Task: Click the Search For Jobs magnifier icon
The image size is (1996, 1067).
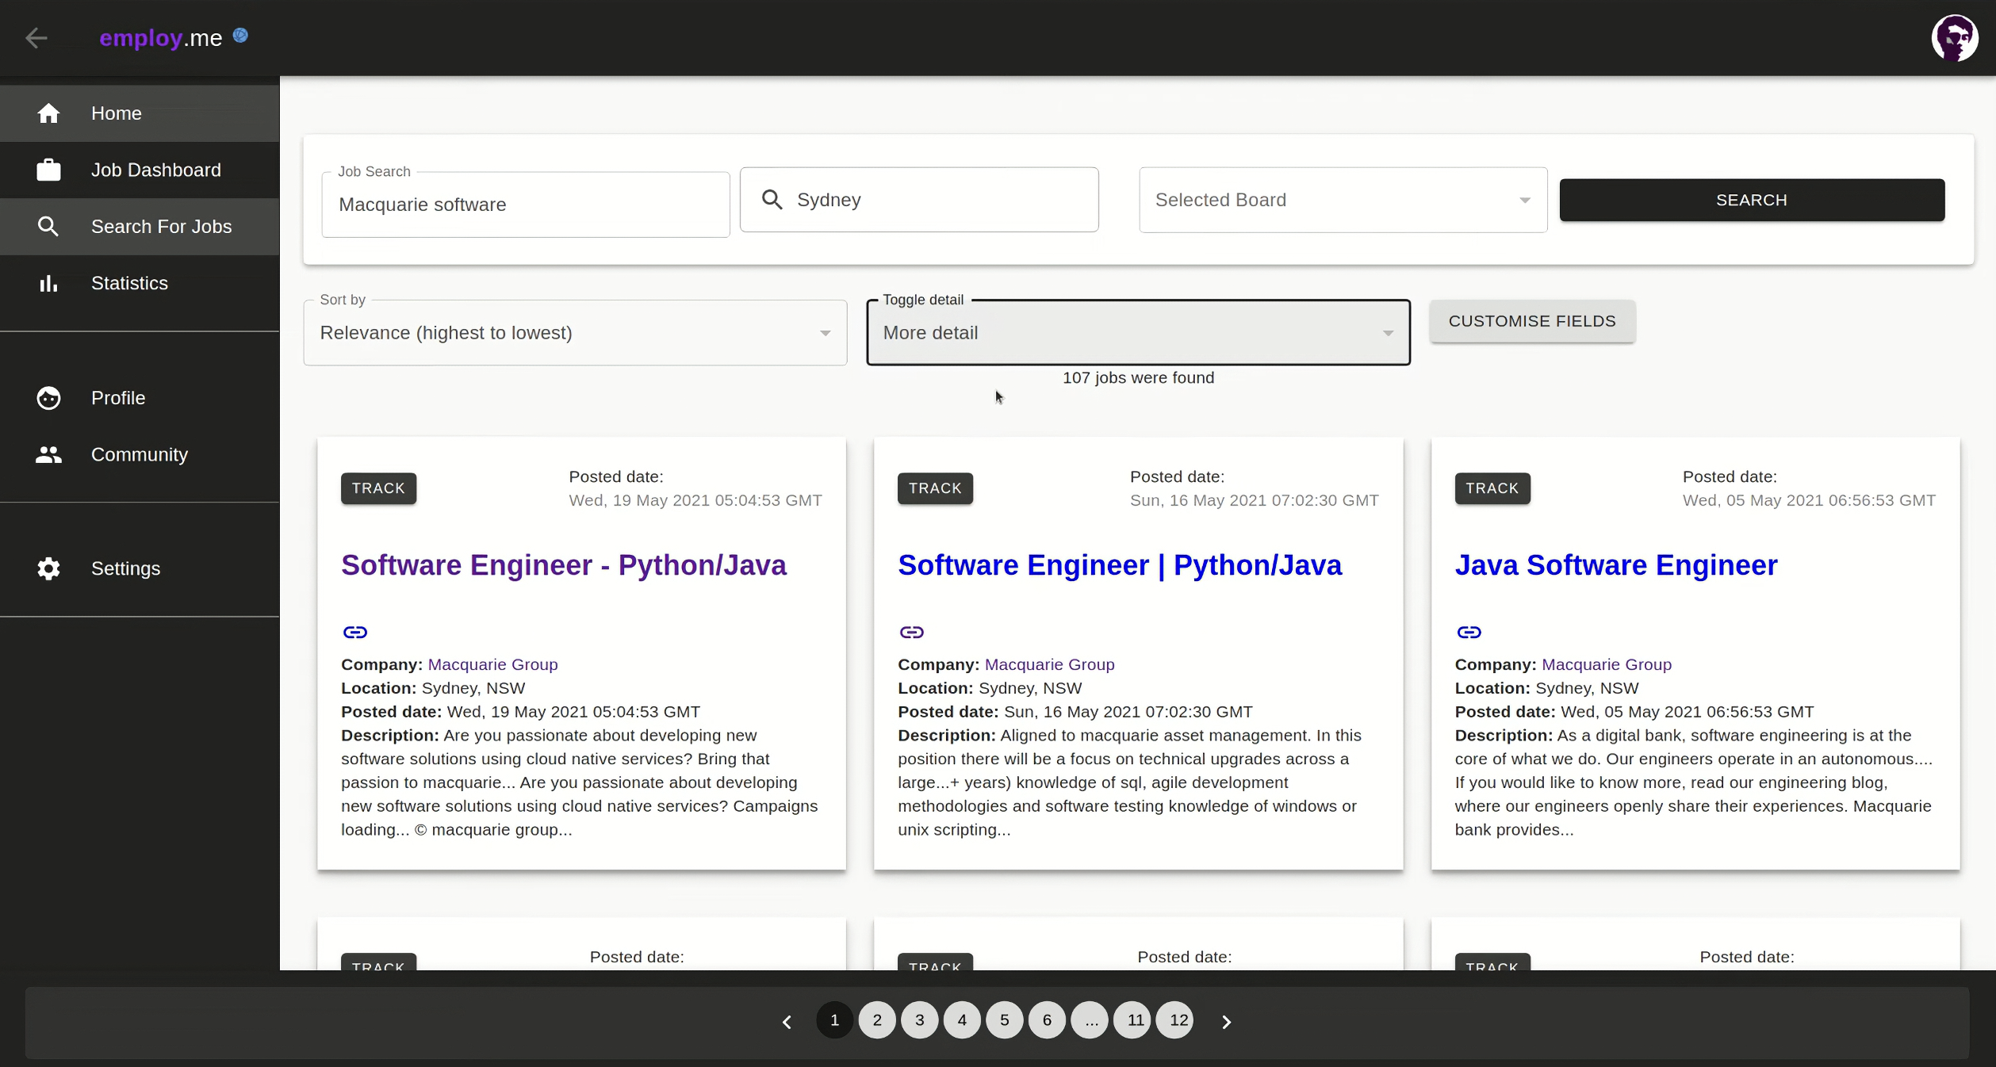Action: 49,227
